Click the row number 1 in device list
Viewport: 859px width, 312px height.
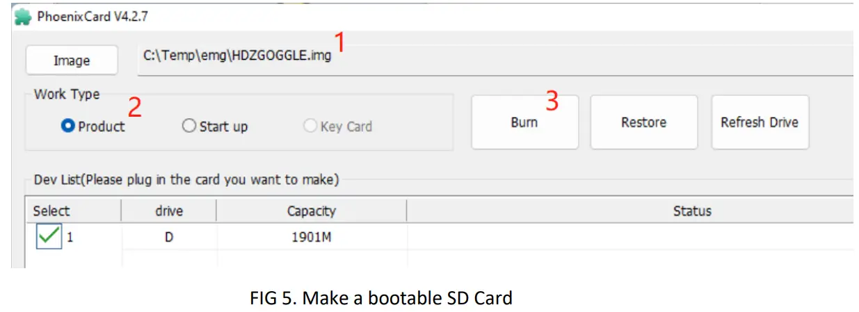pos(70,237)
